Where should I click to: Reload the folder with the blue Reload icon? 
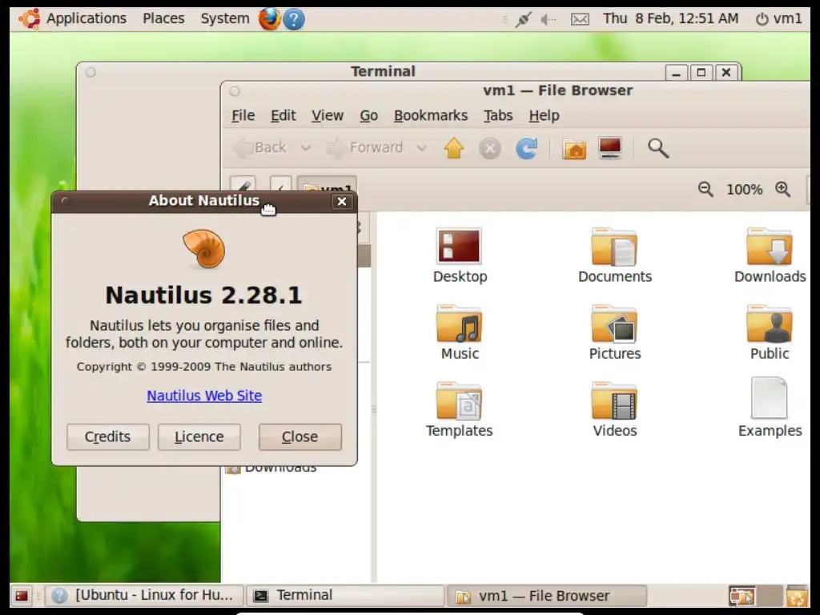(526, 148)
